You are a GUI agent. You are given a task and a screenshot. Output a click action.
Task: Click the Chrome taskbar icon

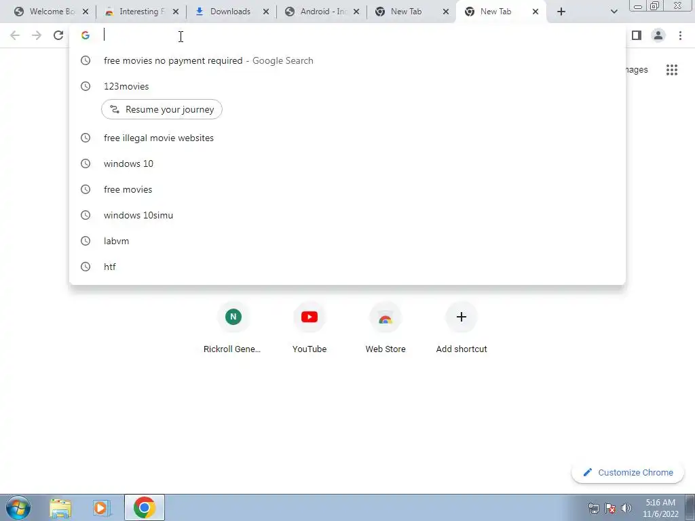[144, 507]
